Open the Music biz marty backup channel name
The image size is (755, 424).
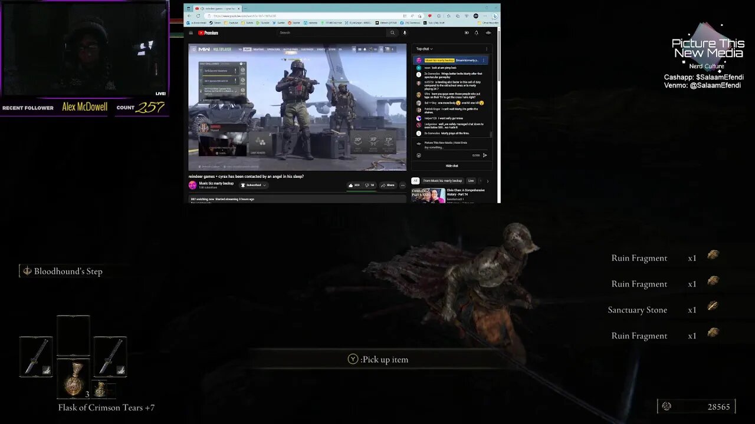coord(216,183)
